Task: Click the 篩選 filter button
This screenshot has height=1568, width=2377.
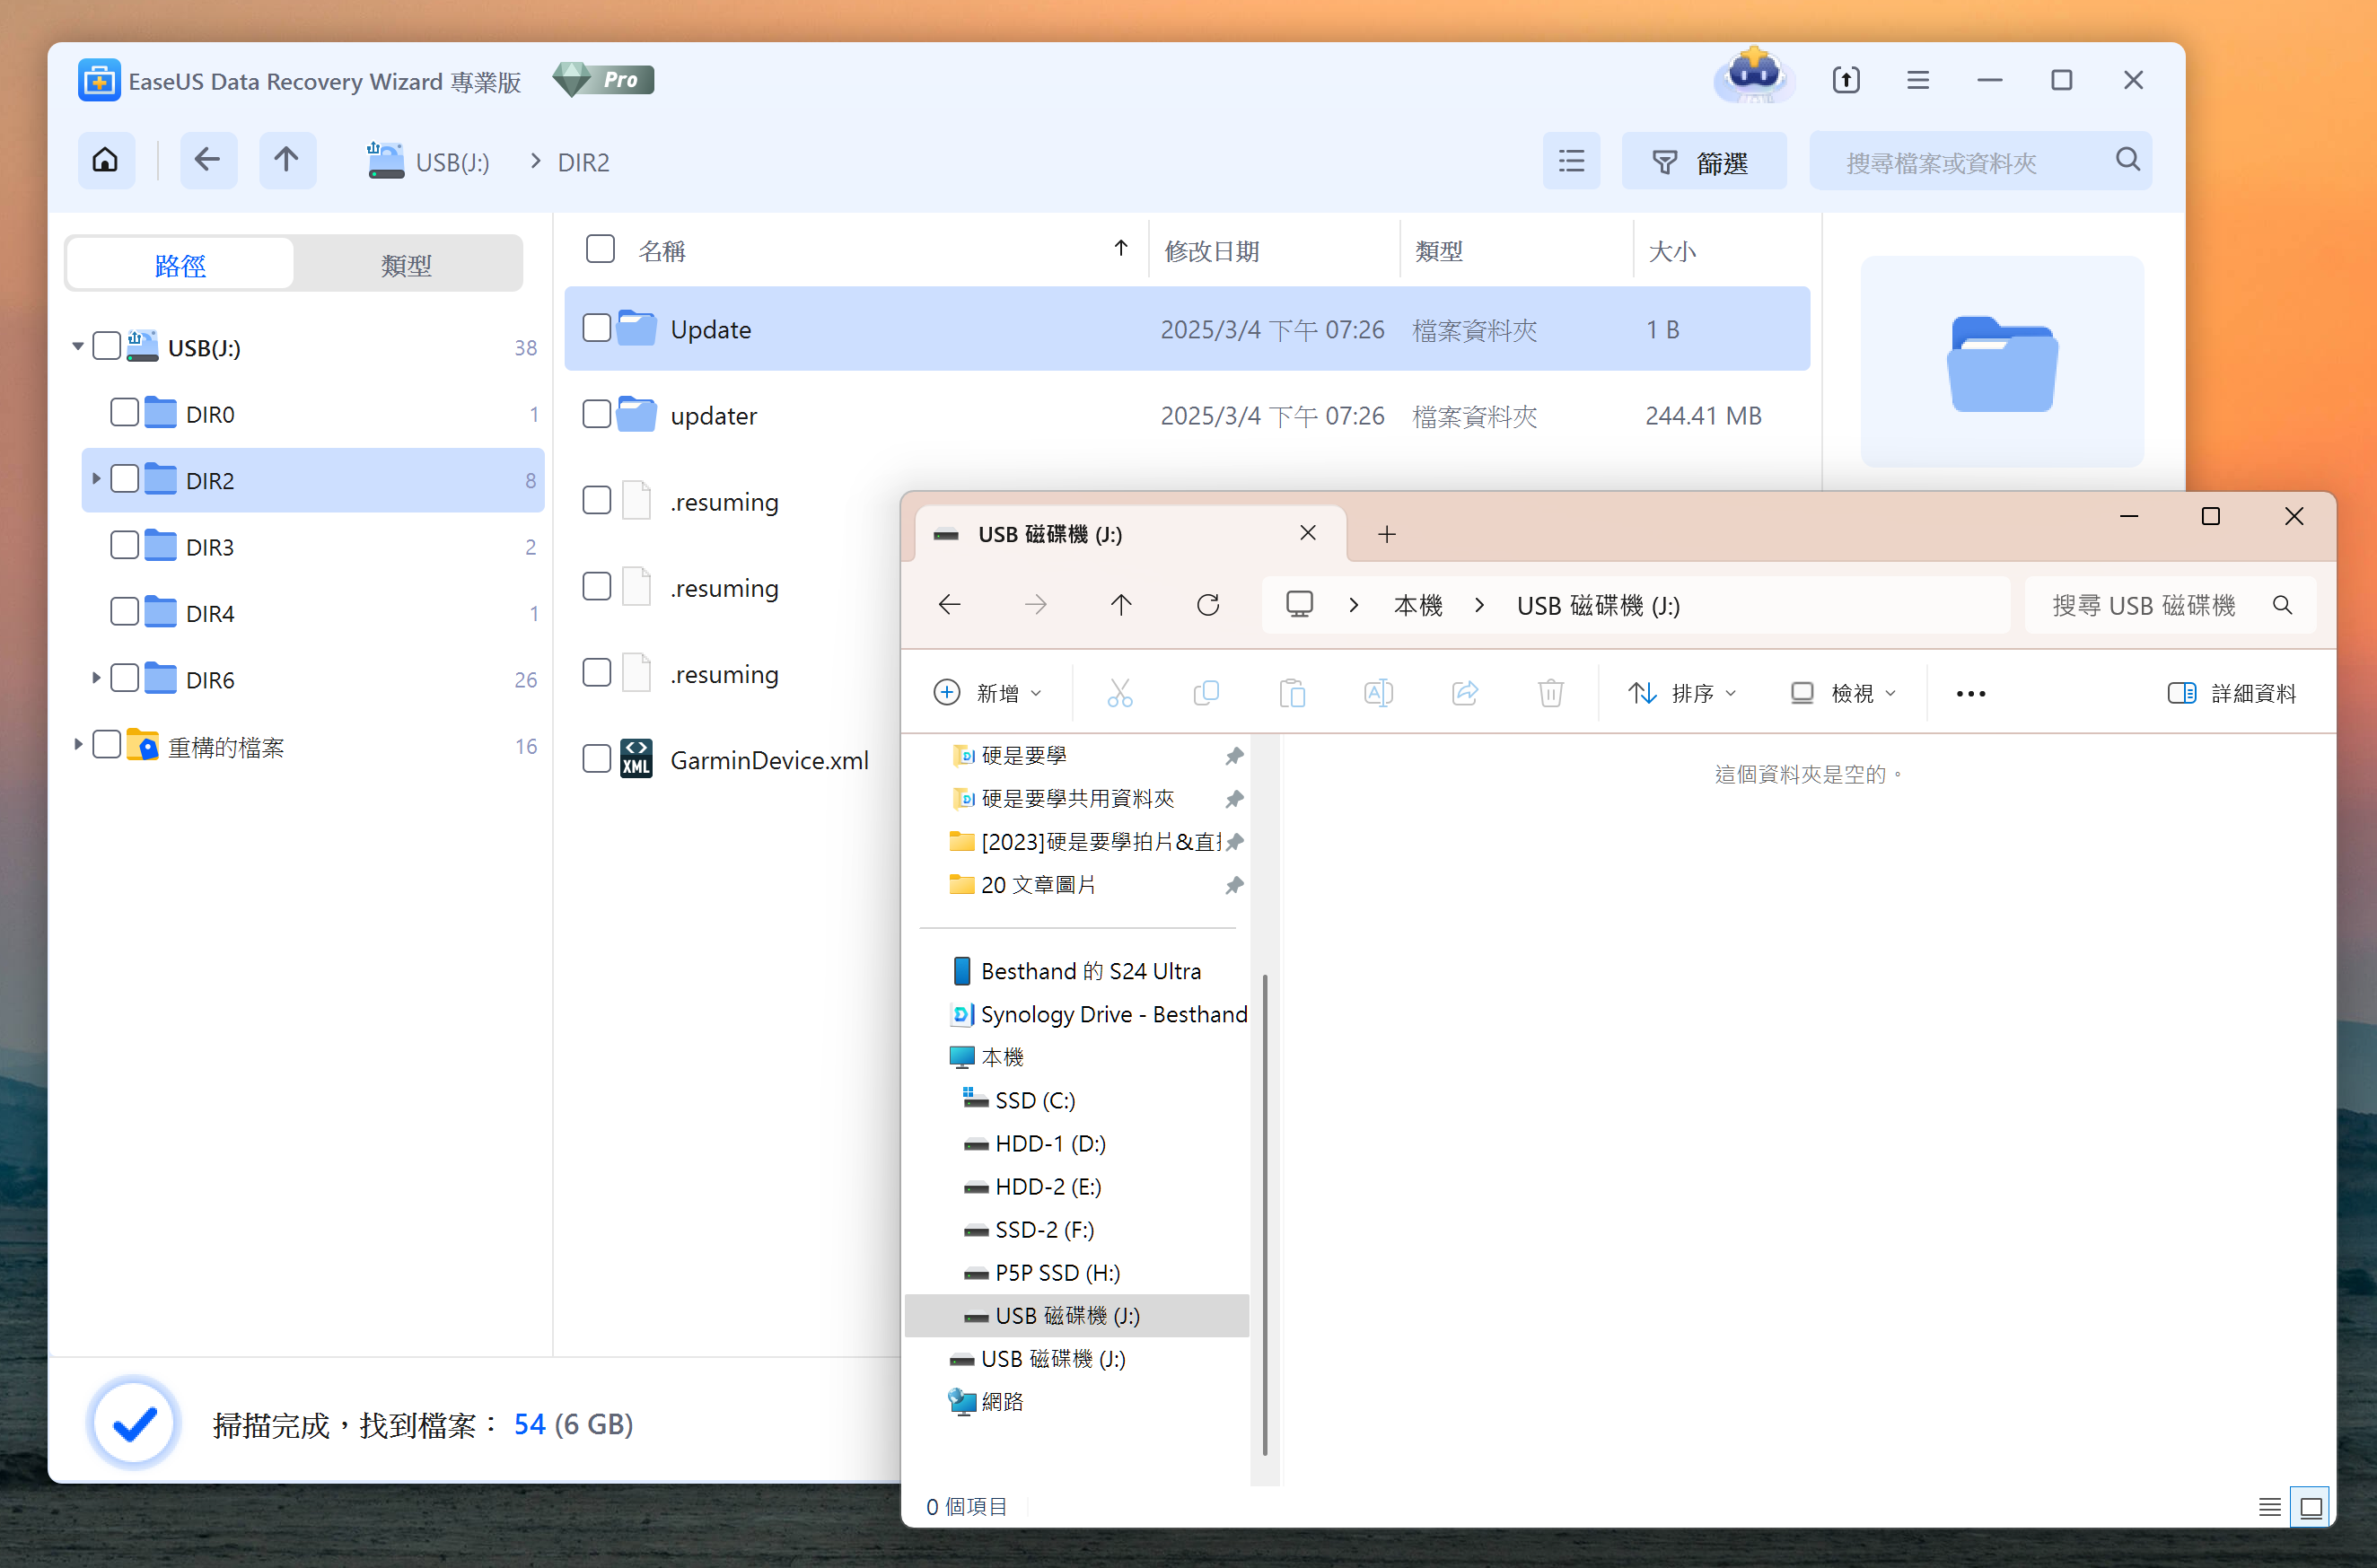Action: (1703, 162)
